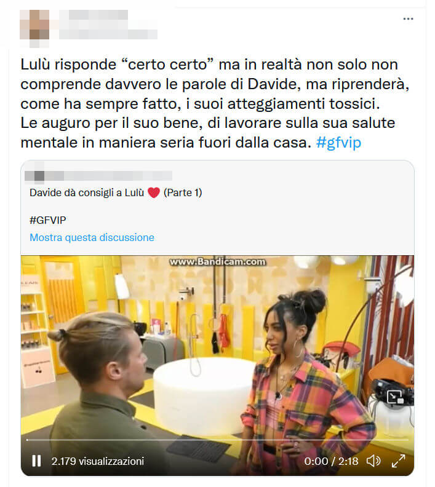Click the video frame showing two people
Viewport: 435px width, 487px height.
point(218,348)
